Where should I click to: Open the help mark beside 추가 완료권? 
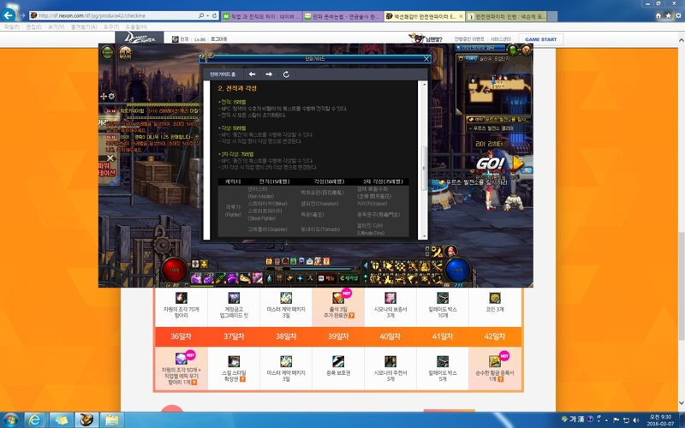[x=351, y=315]
